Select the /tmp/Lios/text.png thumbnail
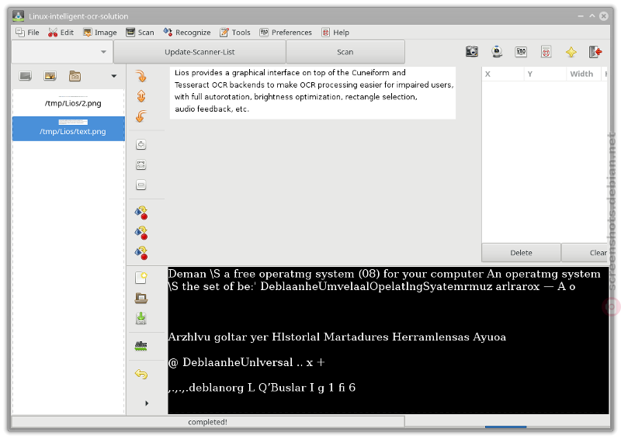The image size is (621, 439). [68, 129]
